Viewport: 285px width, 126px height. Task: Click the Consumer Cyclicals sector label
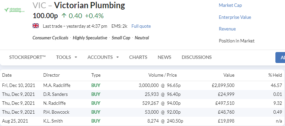coord(50,38)
